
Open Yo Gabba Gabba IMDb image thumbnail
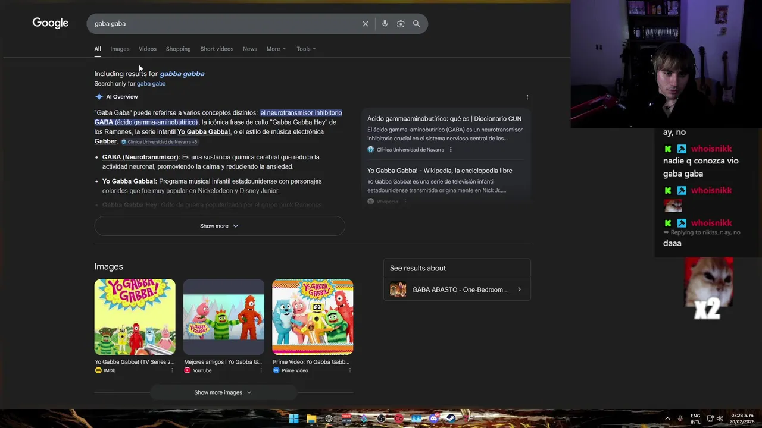(x=135, y=317)
